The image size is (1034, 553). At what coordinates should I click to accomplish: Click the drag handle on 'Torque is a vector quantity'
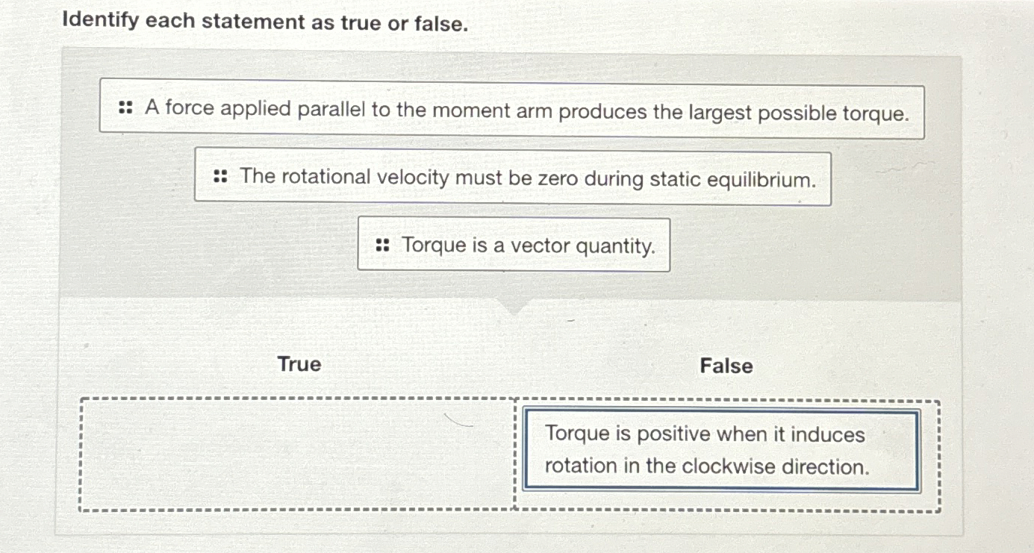(383, 245)
